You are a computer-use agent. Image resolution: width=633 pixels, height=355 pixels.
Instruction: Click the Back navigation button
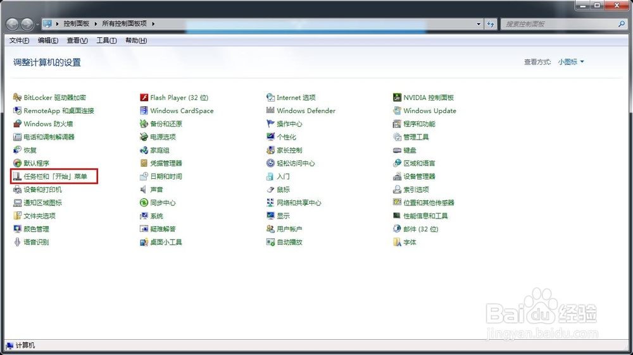click(13, 24)
